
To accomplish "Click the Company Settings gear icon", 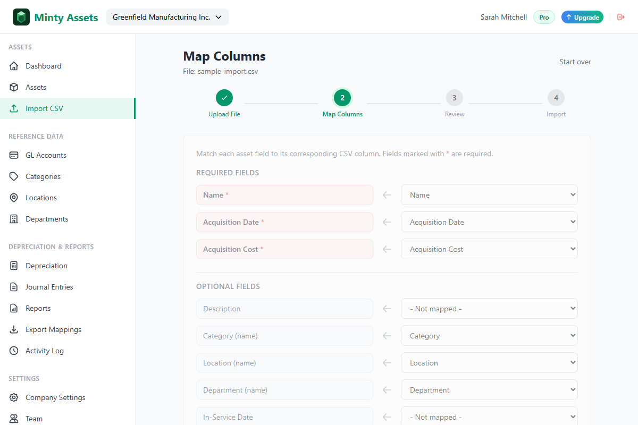I will [x=14, y=397].
